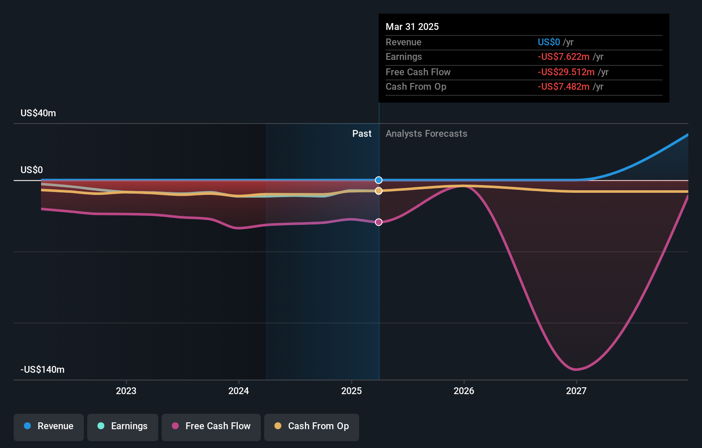Image resolution: width=702 pixels, height=448 pixels.
Task: Click the 2024 x-axis label
Action: (x=239, y=391)
